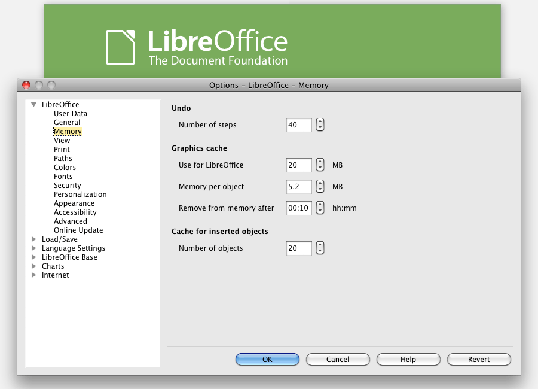Open the Fonts options page
The image size is (538, 389).
point(63,176)
